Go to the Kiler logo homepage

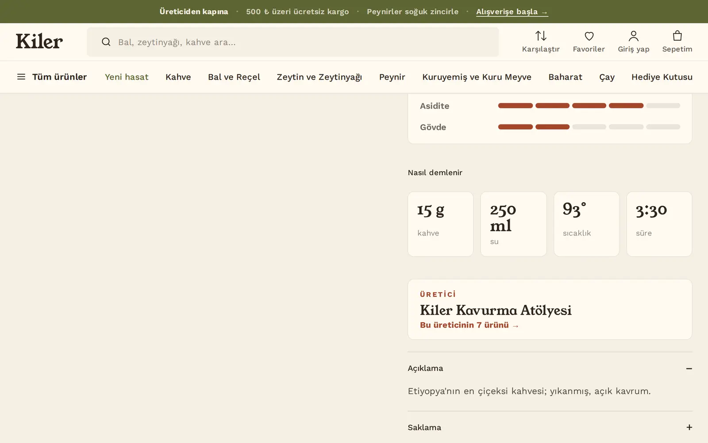[x=39, y=41]
